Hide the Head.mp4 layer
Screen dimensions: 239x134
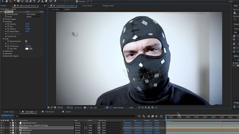pos(1,133)
